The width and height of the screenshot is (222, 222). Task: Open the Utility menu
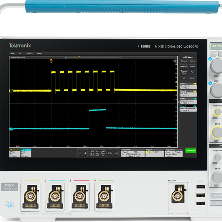(x=30, y=53)
